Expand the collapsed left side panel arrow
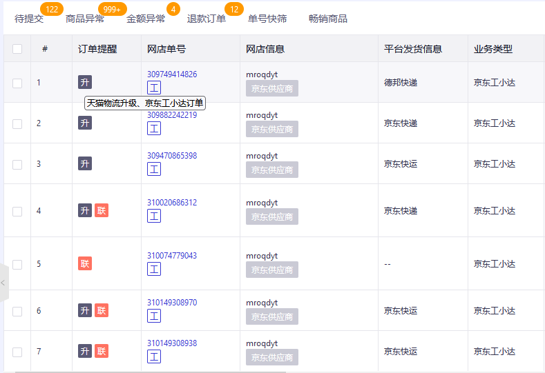 [3, 283]
